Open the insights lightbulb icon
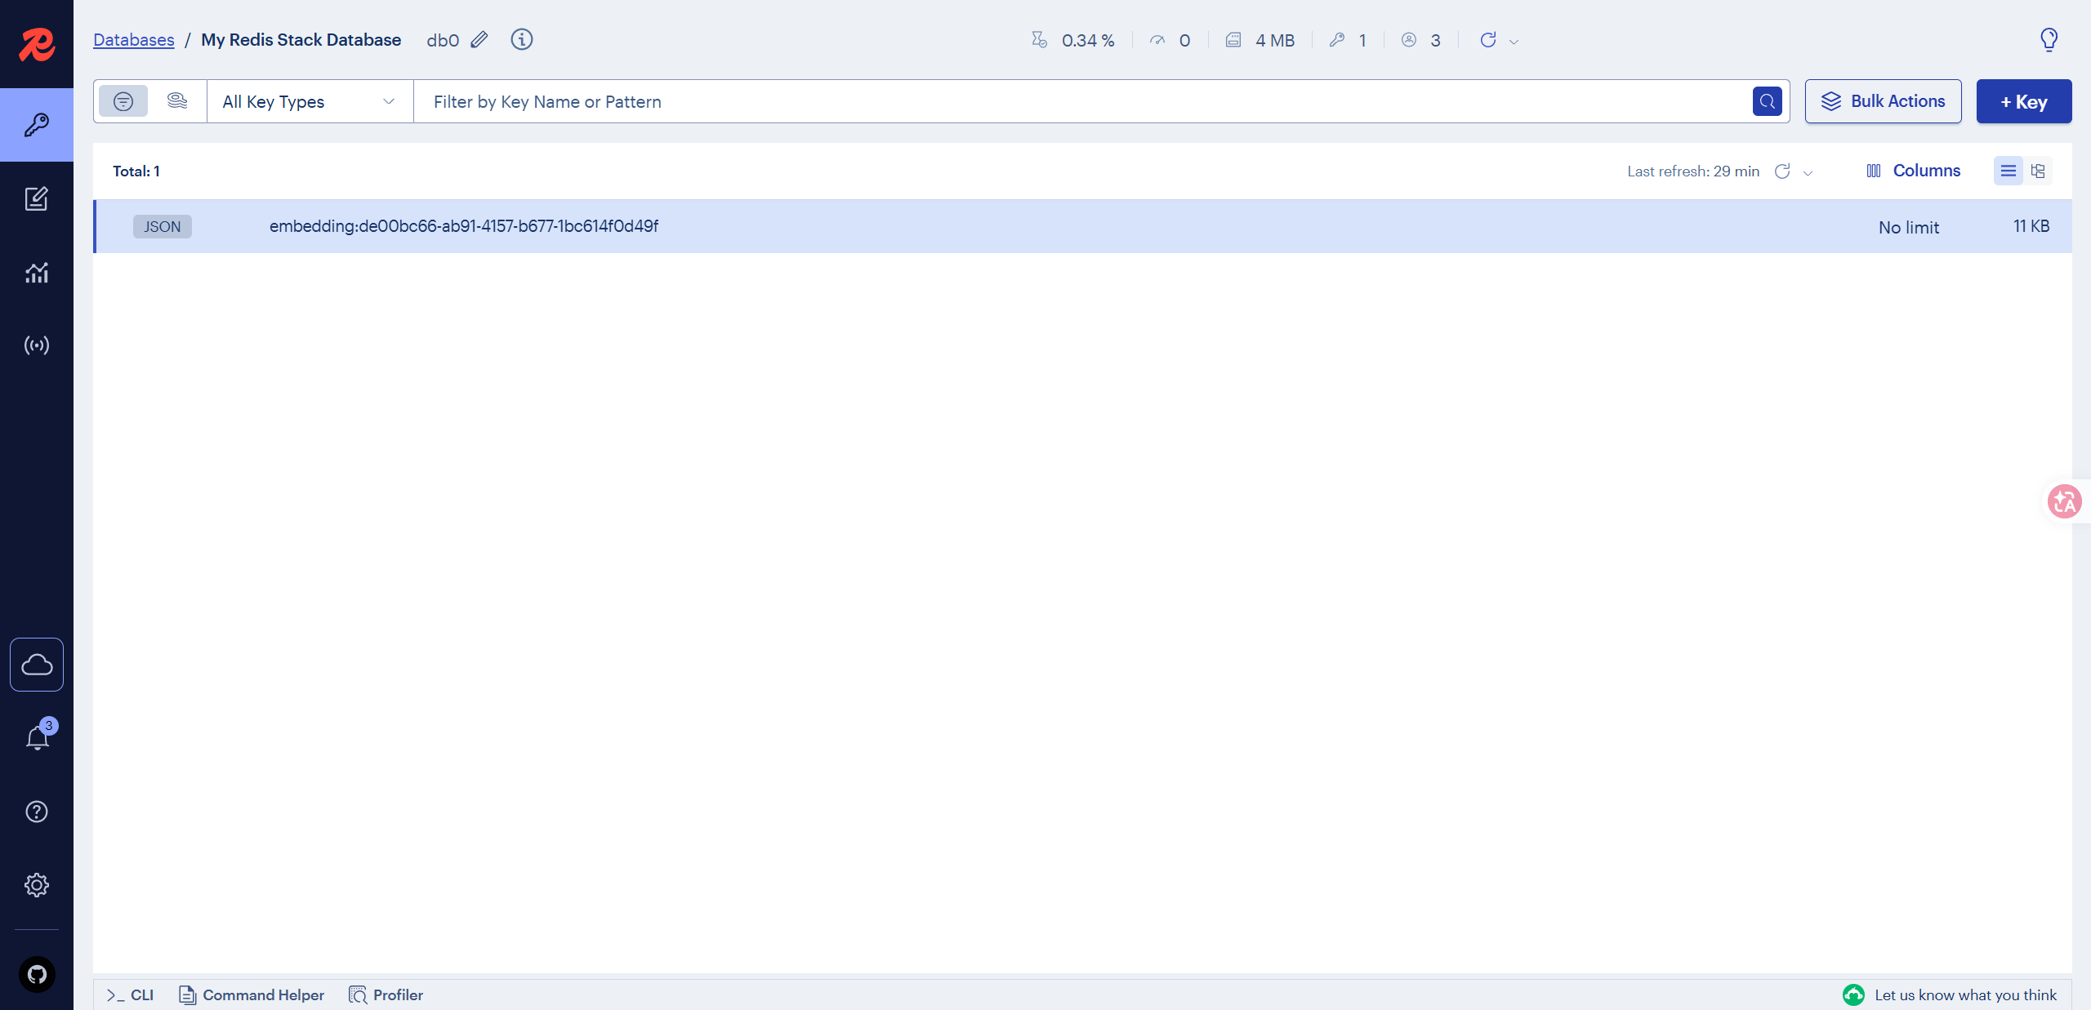2091x1010 pixels. click(2049, 39)
